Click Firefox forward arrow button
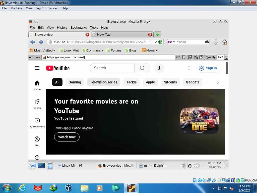The image size is (257, 193). (41, 42)
